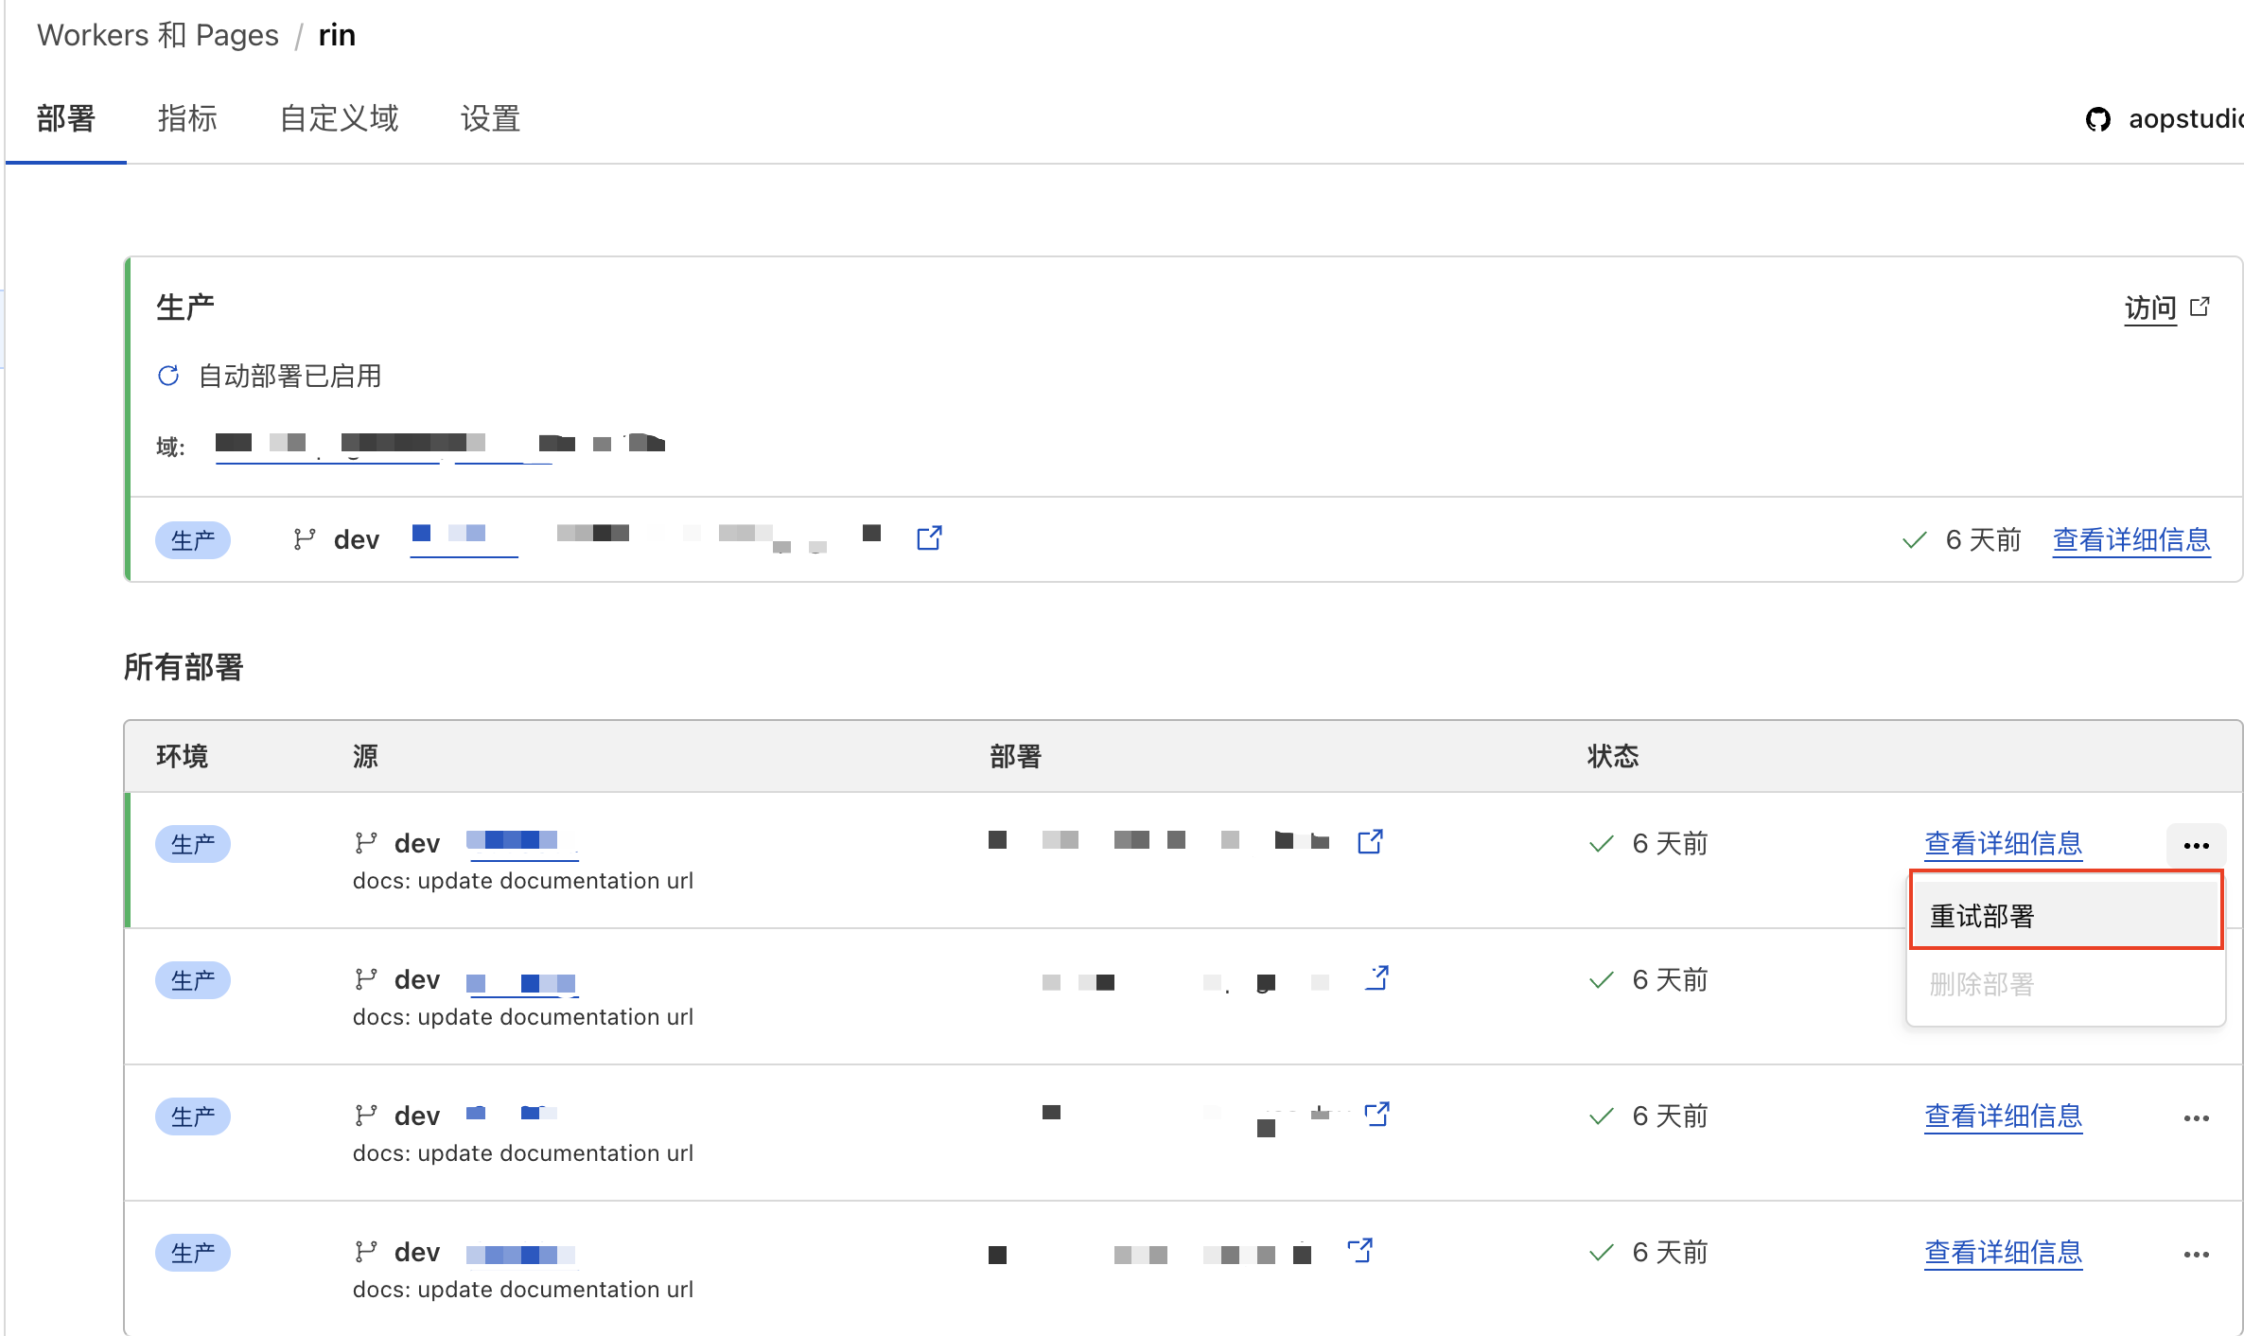
Task: Click the success checkmark in first deployment row
Action: (x=1601, y=843)
